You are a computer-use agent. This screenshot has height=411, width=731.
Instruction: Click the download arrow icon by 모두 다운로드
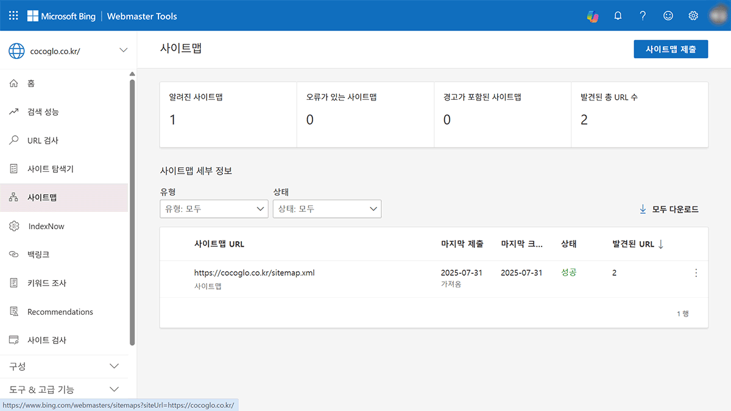tap(643, 209)
